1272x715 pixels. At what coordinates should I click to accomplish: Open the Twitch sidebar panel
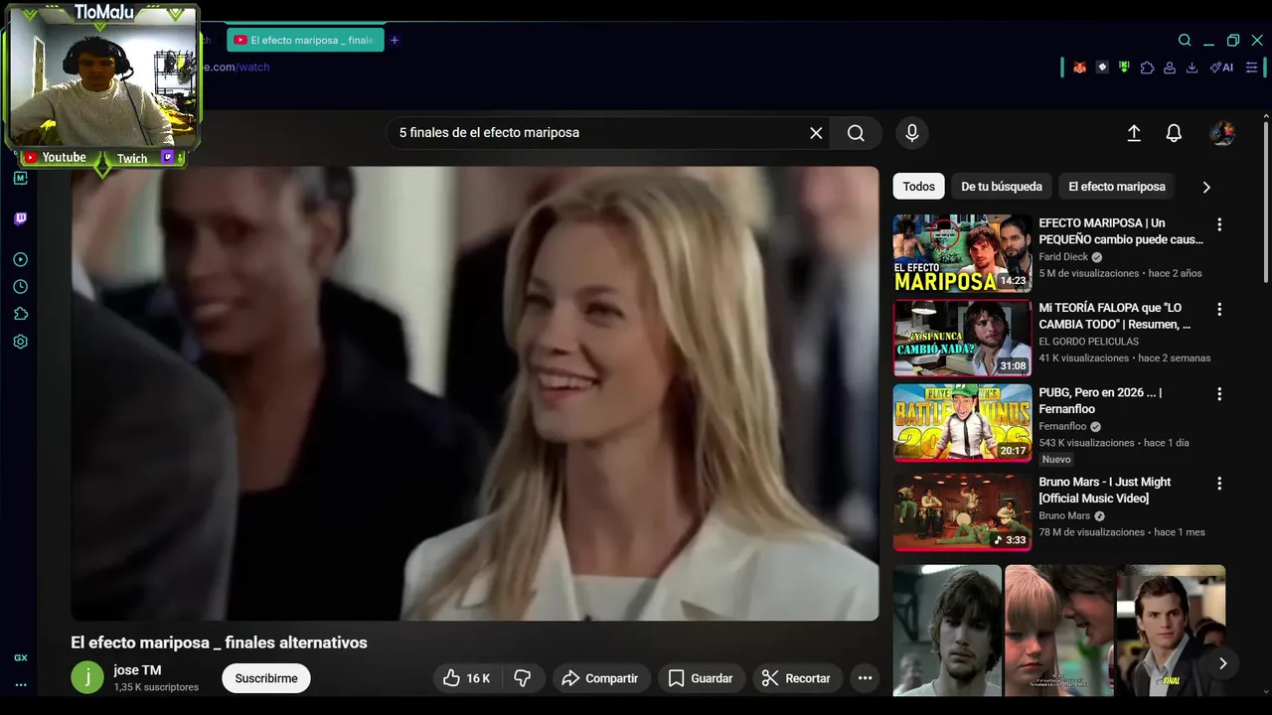(x=20, y=218)
